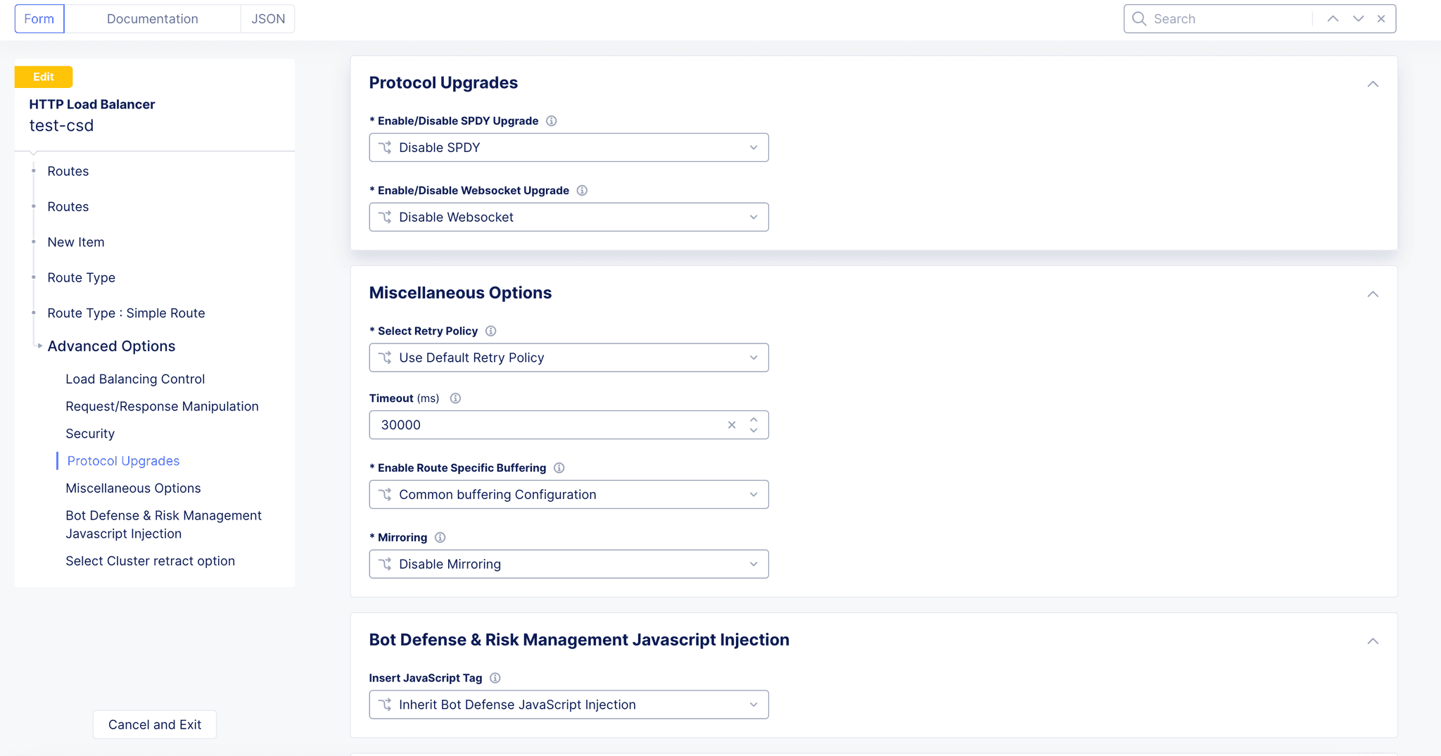Collapse the Protocol Upgrades section
Viewport: 1441px width, 756px height.
click(1373, 84)
